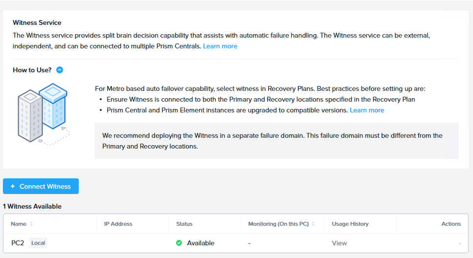The image size is (473, 258).
Task: Click the IP Address column header
Action: point(118,224)
